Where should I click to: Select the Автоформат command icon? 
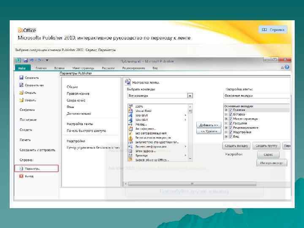(x=130, y=128)
